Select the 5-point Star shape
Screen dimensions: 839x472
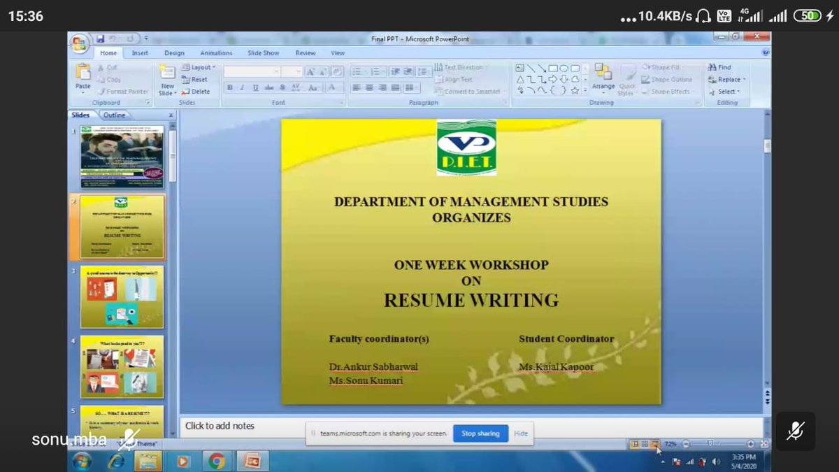(575, 91)
